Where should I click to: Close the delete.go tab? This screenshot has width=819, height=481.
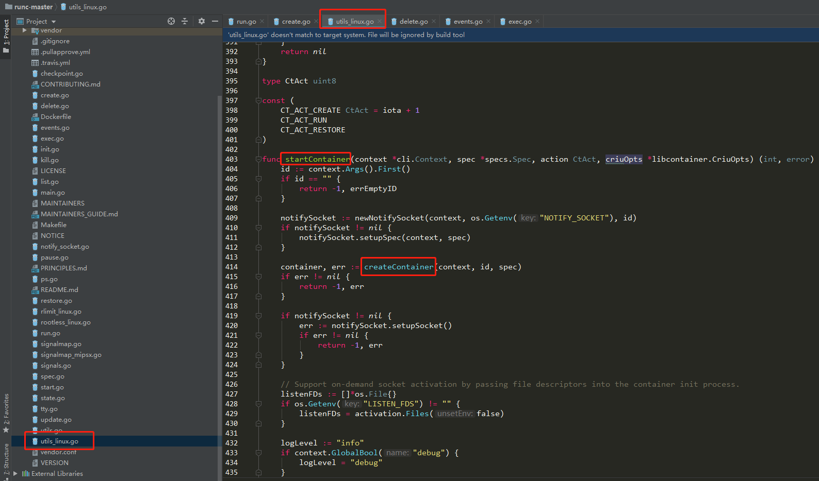point(434,21)
